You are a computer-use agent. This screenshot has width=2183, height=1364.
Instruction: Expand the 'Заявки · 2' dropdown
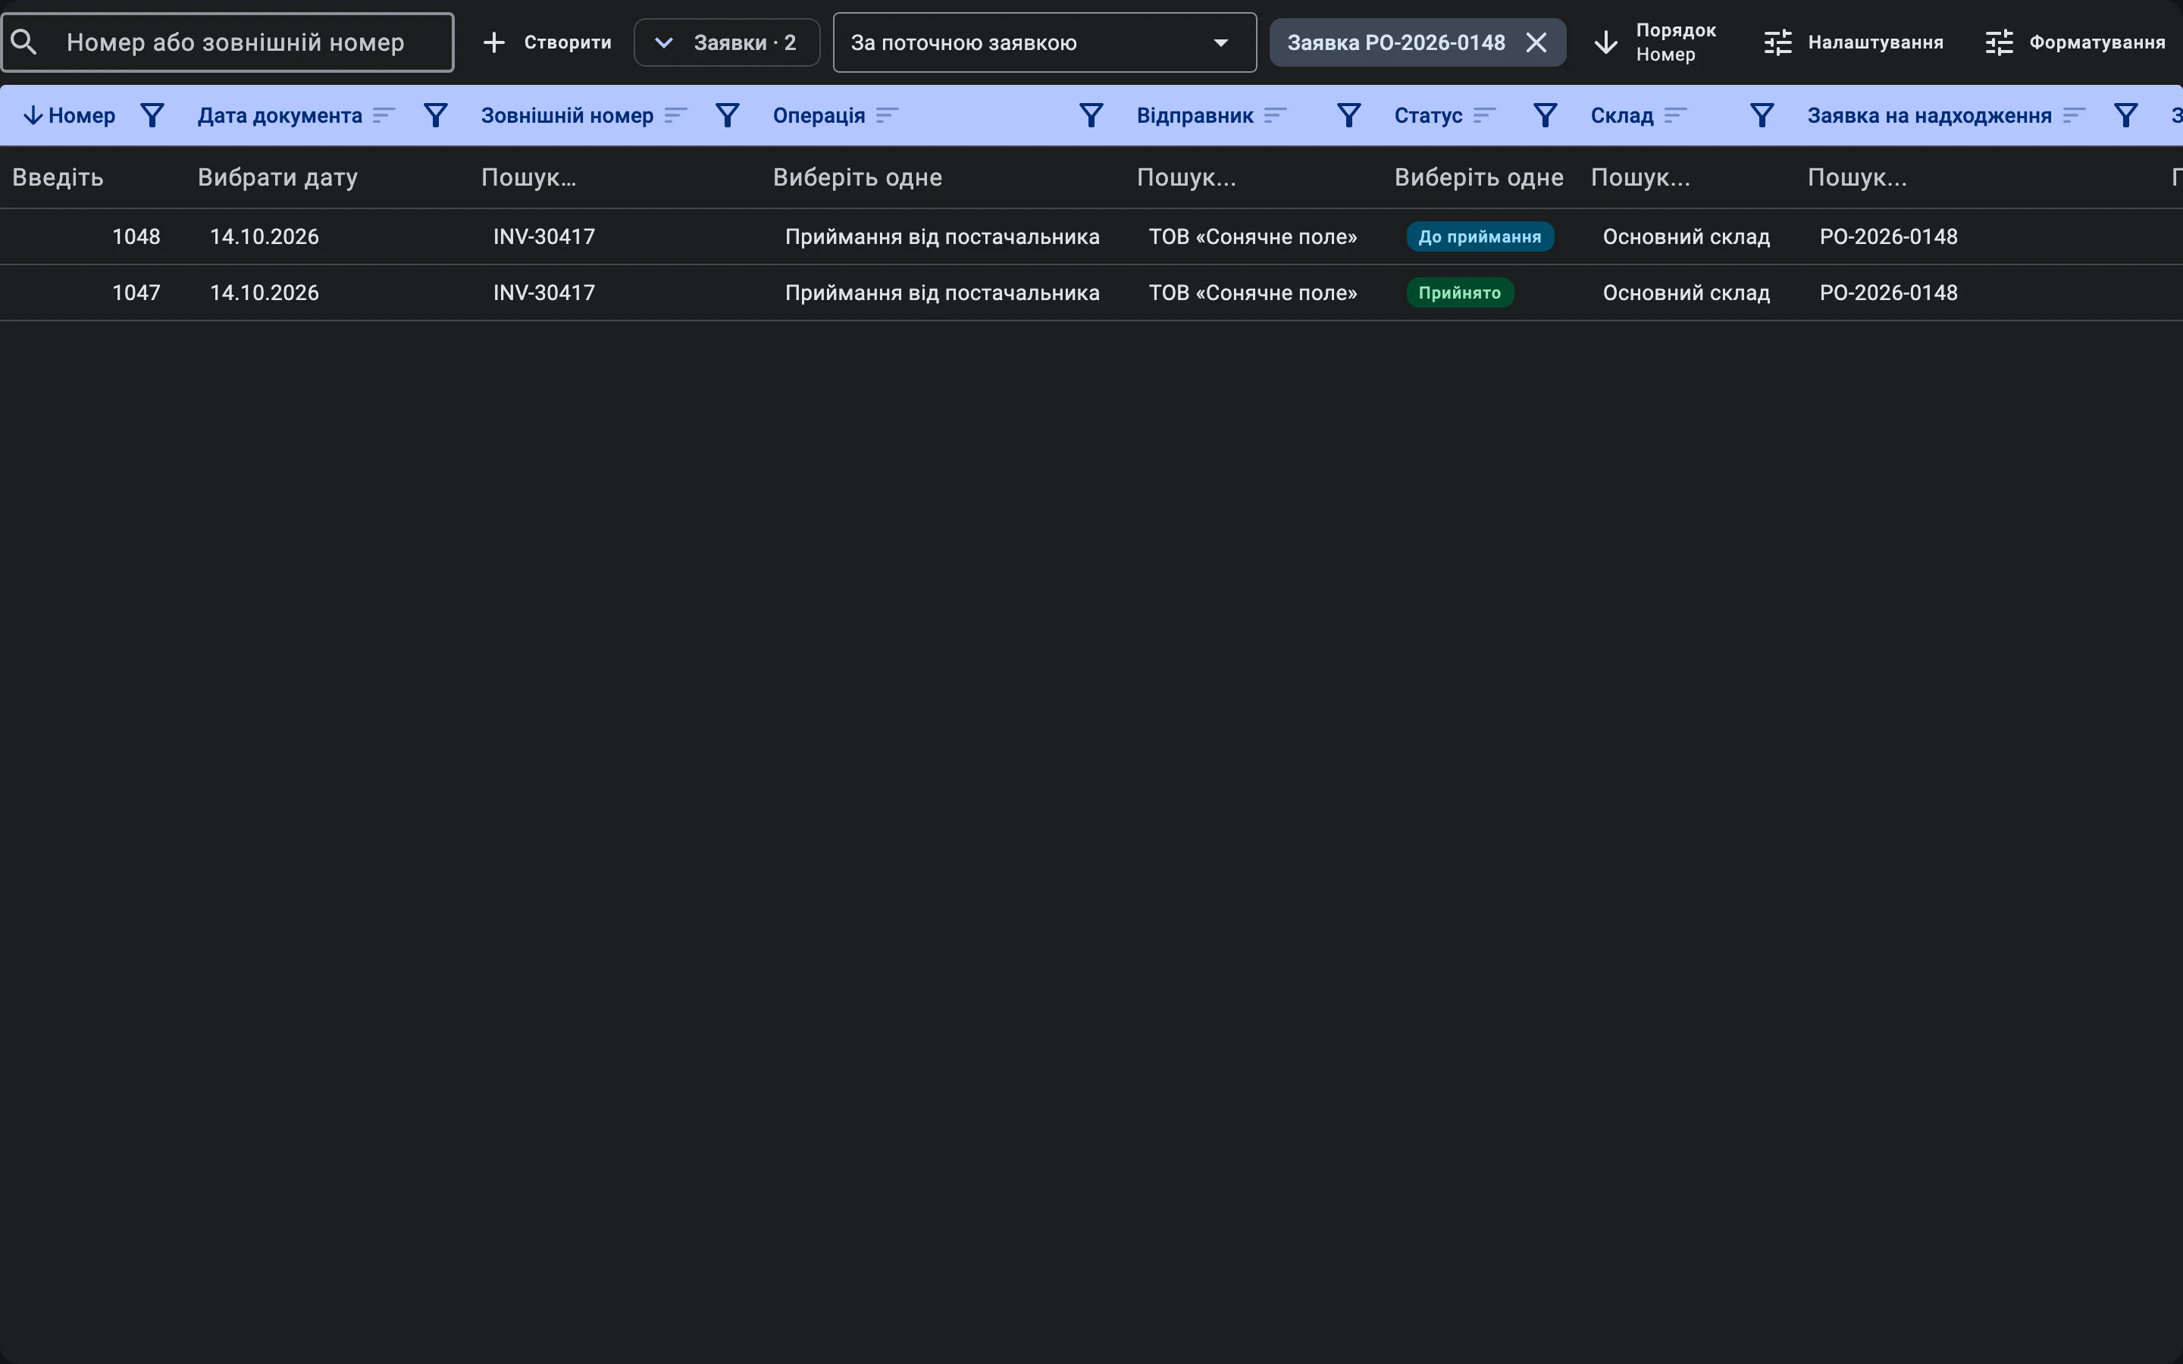click(727, 42)
